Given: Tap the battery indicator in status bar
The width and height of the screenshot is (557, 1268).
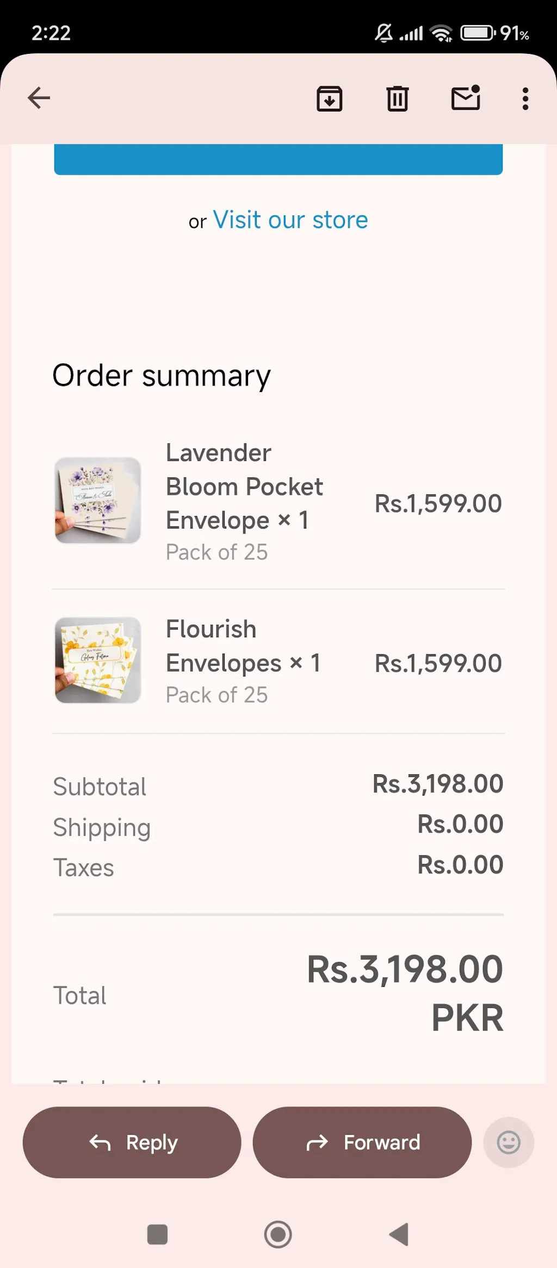Looking at the screenshot, I should (477, 33).
